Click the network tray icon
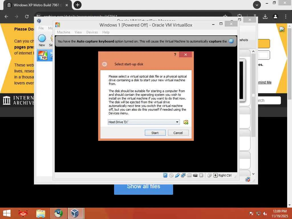Viewport: 292px width, 219px height. [258, 214]
